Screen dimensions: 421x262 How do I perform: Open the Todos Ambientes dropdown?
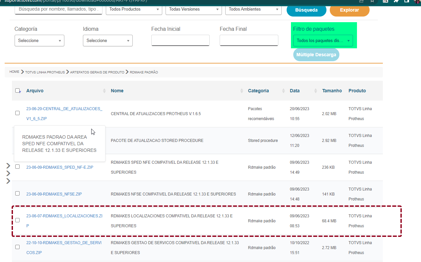253,9
